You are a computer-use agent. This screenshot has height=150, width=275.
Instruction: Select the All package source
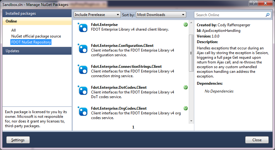13,30
